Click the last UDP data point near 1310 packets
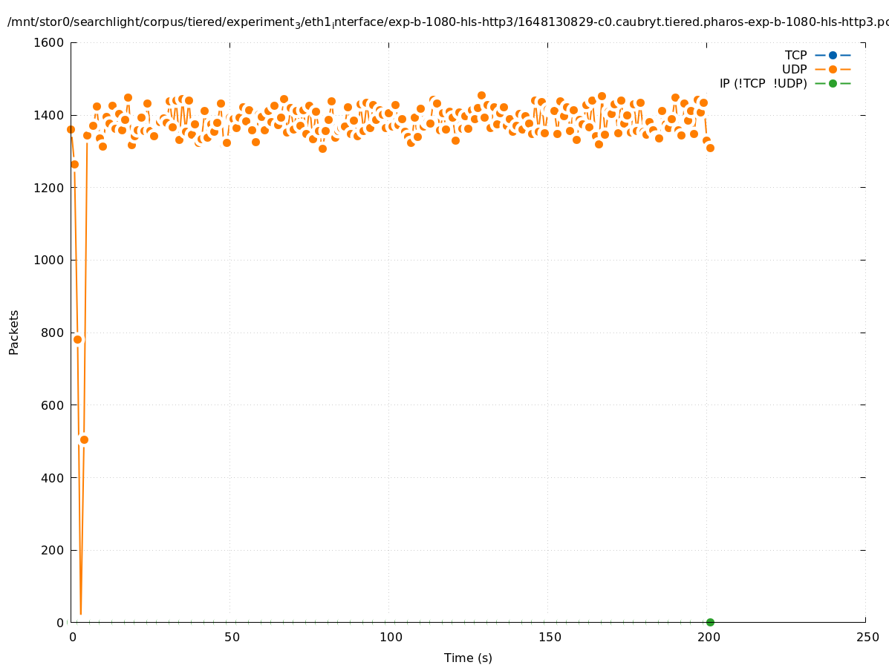This screenshot has height=668, width=889. point(710,148)
